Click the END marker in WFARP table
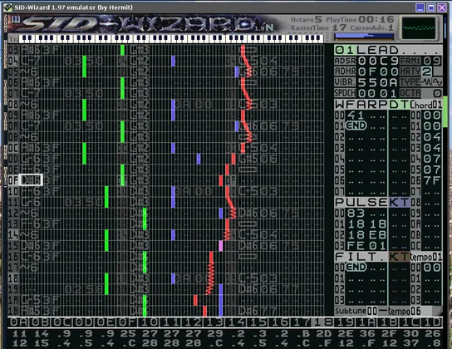The height and width of the screenshot is (349, 452). coord(356,126)
